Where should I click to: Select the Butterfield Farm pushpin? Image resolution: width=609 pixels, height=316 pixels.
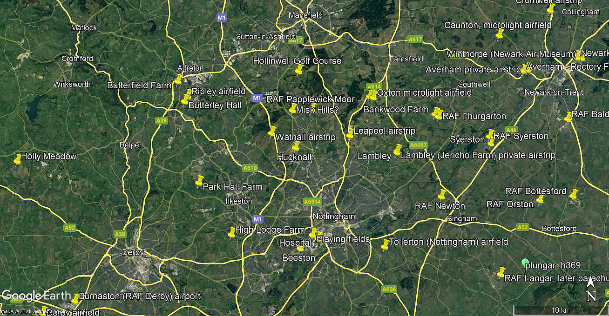click(178, 79)
